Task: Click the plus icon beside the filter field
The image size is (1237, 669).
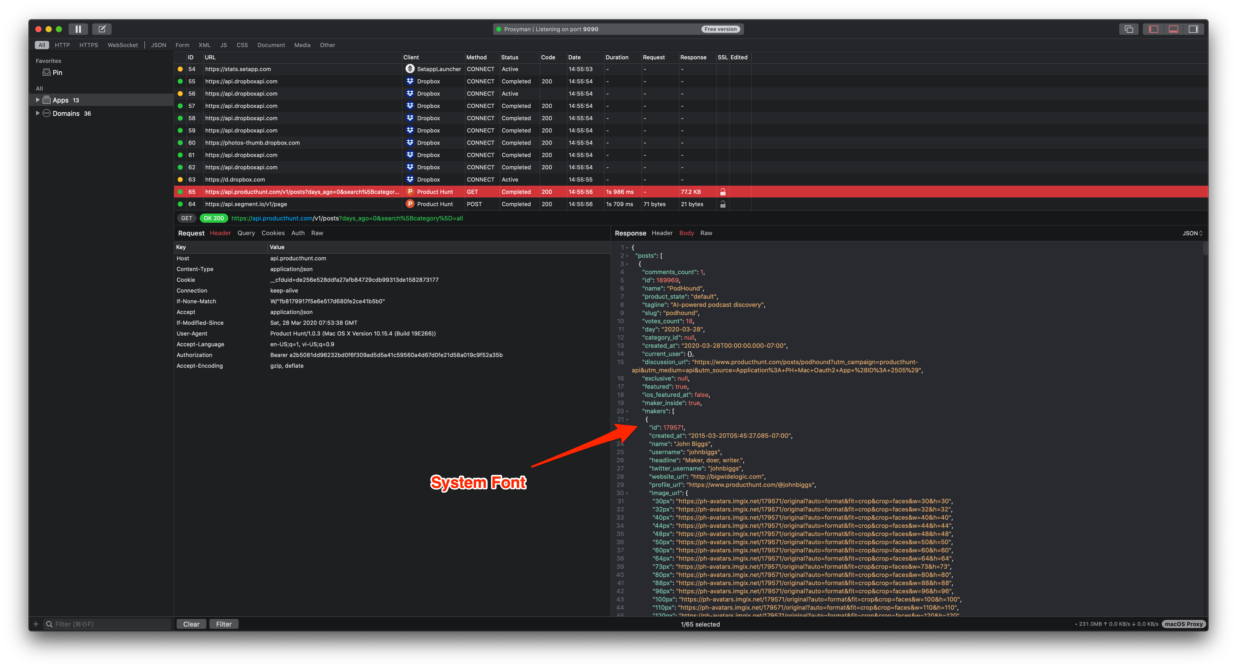Action: click(36, 624)
